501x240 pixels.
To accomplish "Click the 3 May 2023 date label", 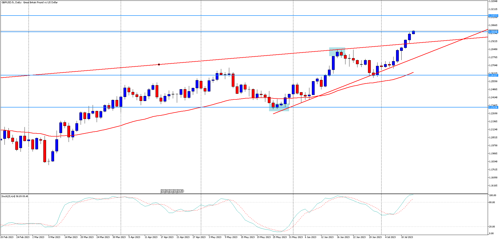I will click(x=215, y=237).
